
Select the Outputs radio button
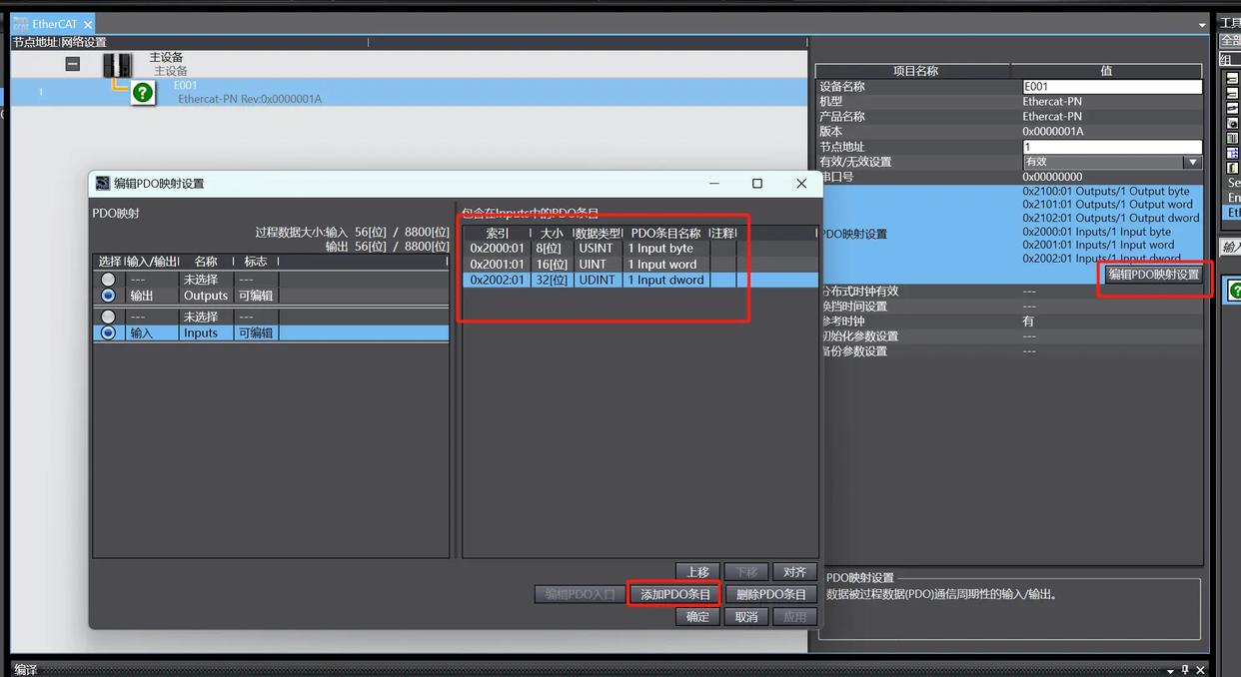point(108,296)
